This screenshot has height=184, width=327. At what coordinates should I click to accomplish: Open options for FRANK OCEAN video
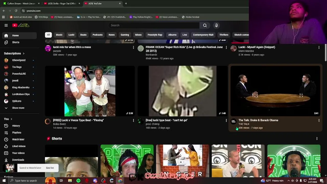click(226, 47)
